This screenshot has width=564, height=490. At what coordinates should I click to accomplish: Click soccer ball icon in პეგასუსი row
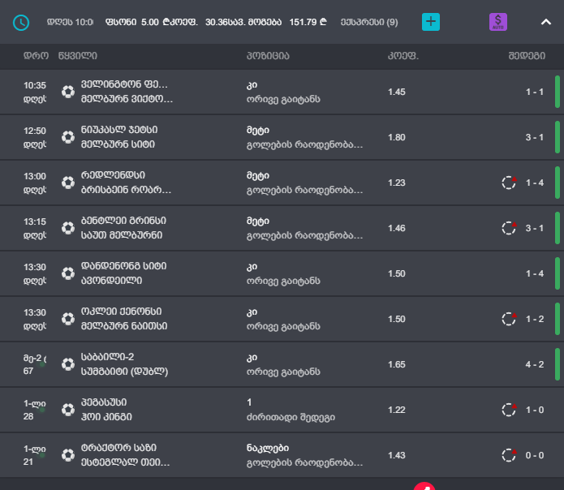coord(68,410)
